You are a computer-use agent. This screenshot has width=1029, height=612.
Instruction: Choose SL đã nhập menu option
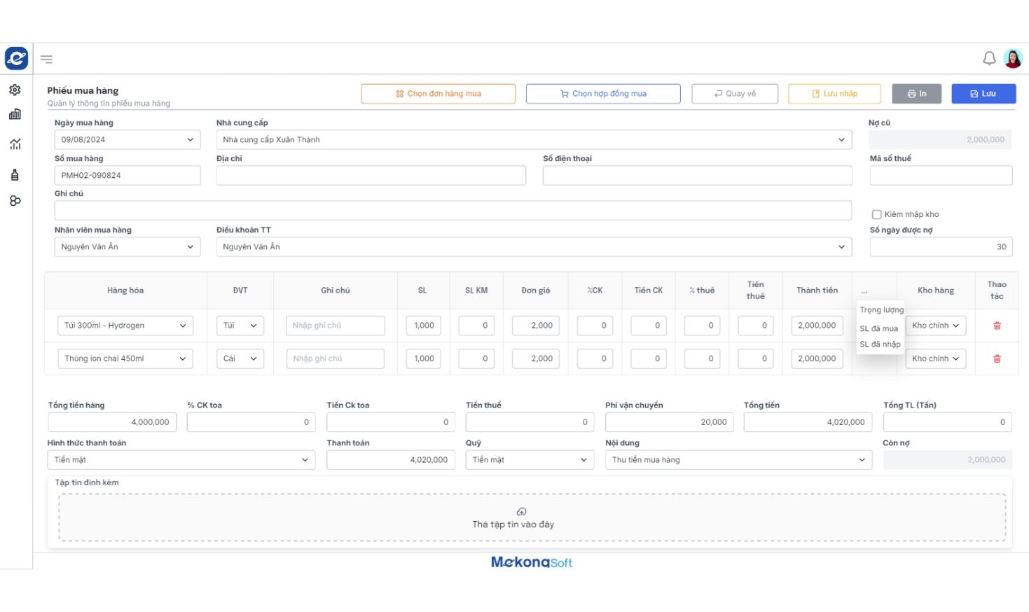[x=880, y=345]
